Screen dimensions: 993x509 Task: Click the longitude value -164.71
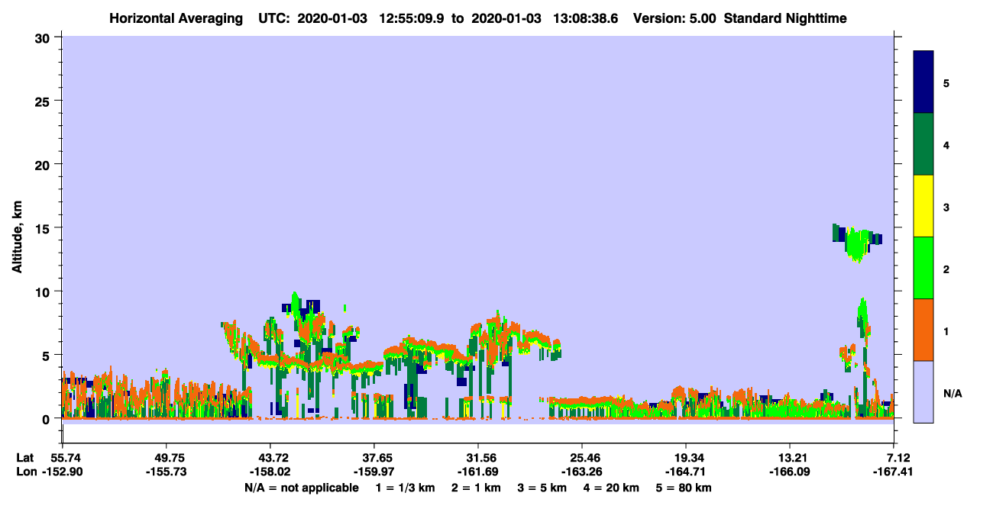686,472
